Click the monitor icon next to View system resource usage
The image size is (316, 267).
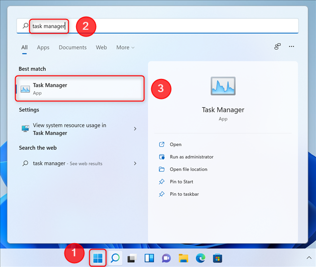[25, 129]
